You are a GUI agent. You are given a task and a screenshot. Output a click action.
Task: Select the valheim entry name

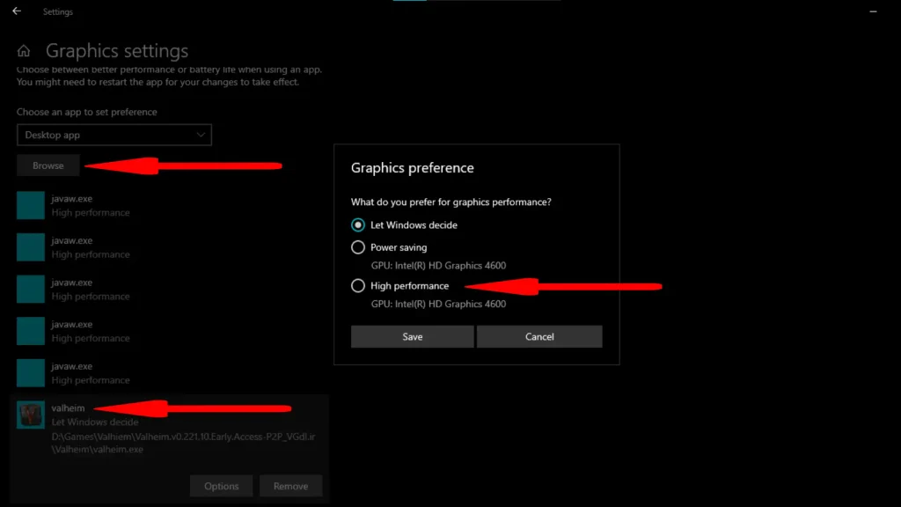pyautogui.click(x=68, y=408)
